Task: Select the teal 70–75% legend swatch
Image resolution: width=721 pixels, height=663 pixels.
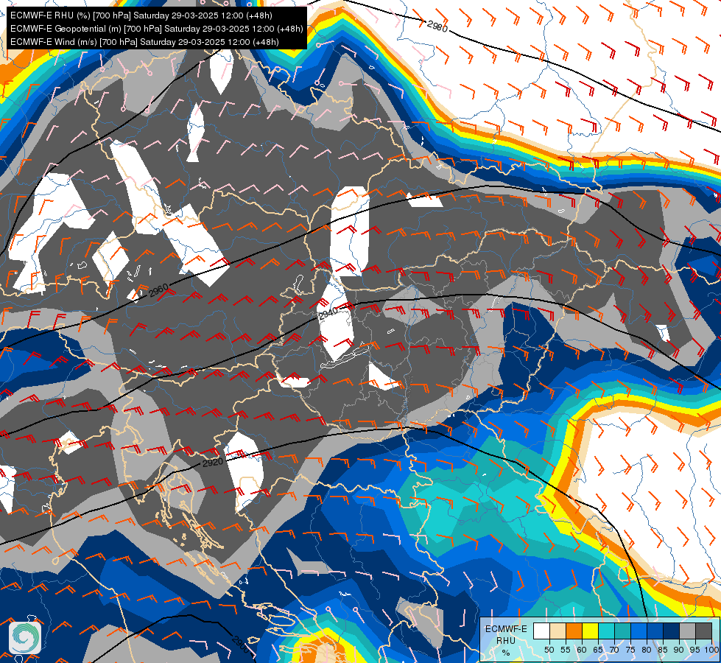Action: click(x=623, y=631)
